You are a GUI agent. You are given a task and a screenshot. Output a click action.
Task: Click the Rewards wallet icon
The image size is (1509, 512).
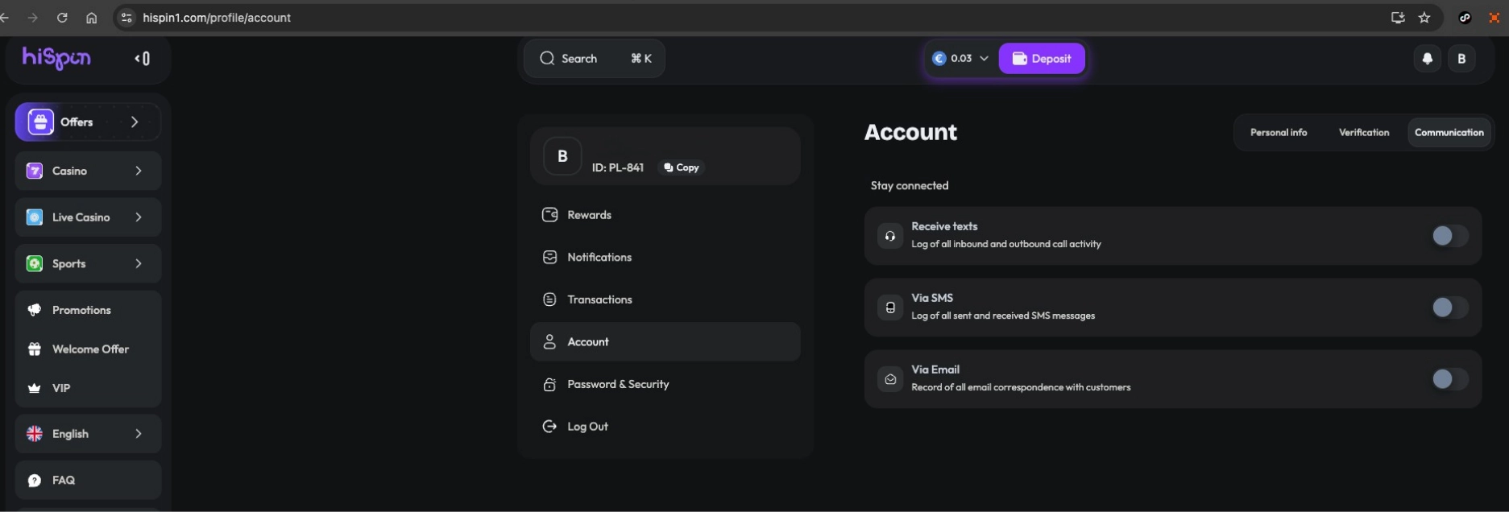550,215
